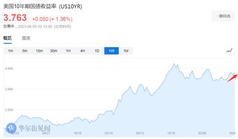
Task: Click the US10YR title text
Action: tap(70, 7)
